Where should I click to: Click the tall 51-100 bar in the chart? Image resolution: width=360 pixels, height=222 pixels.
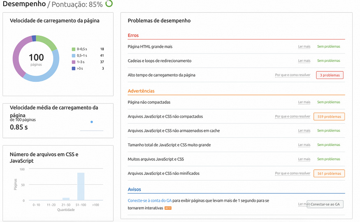coord(81,187)
